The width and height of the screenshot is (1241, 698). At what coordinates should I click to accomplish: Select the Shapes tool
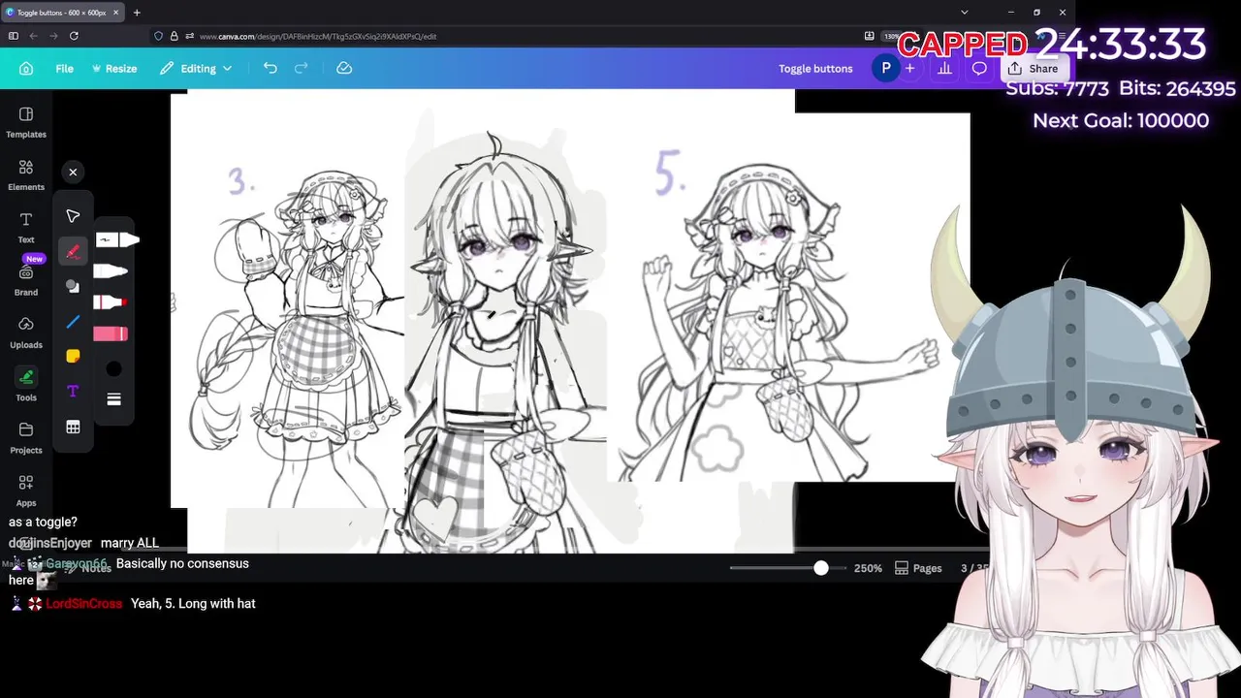click(73, 286)
